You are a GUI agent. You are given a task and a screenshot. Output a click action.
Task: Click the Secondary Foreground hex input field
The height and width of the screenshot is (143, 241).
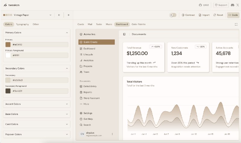pos(39,91)
